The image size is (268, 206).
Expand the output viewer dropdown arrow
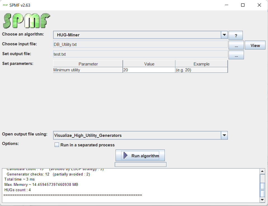pyautogui.click(x=224, y=135)
